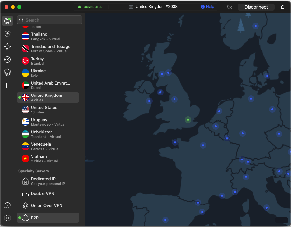Select United Kingdom 4 cities text
Viewport: 291px width, 227px height.
47,98
